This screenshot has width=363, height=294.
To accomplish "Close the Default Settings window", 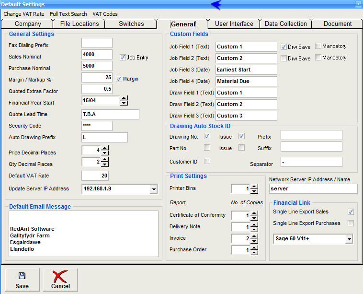I will pyautogui.click(x=358, y=4).
